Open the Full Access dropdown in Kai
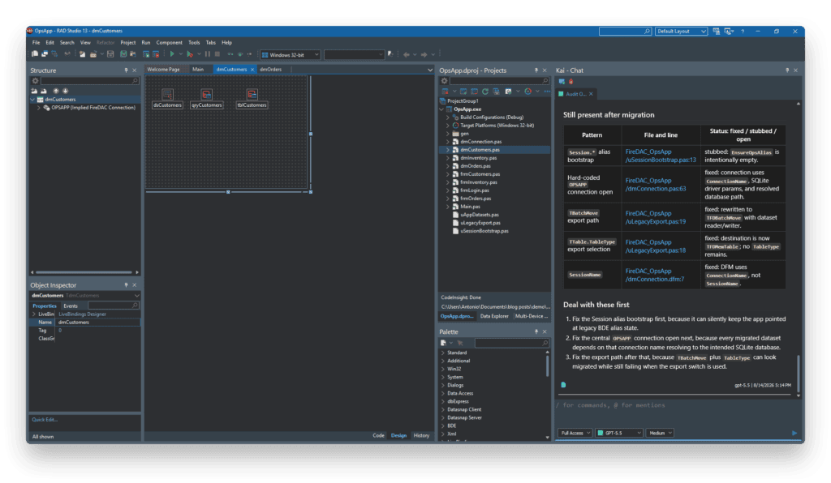The image size is (831, 483). pos(575,433)
